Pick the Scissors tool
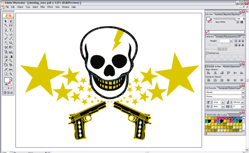 click(x=11, y=70)
